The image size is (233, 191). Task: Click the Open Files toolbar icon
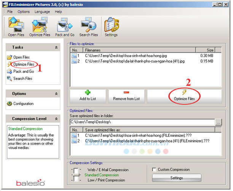(x=16, y=27)
